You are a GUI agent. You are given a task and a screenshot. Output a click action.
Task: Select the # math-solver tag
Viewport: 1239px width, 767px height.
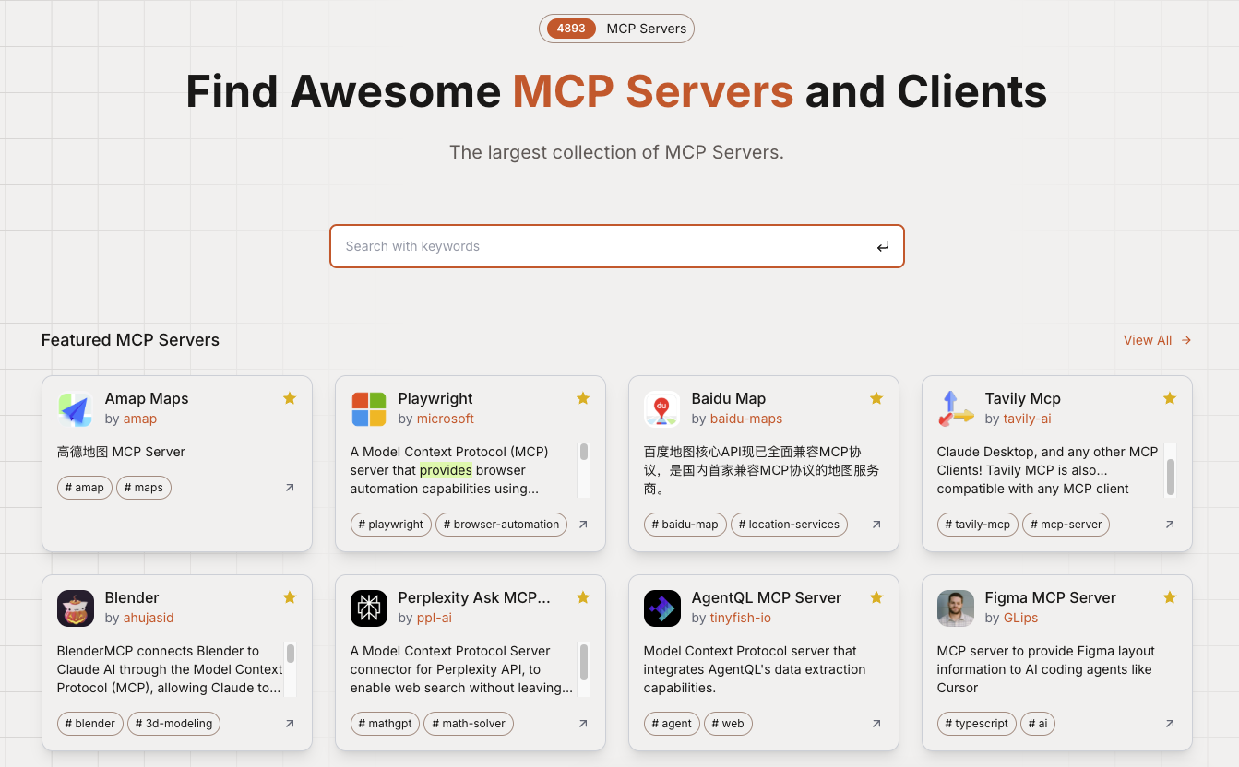[469, 724]
